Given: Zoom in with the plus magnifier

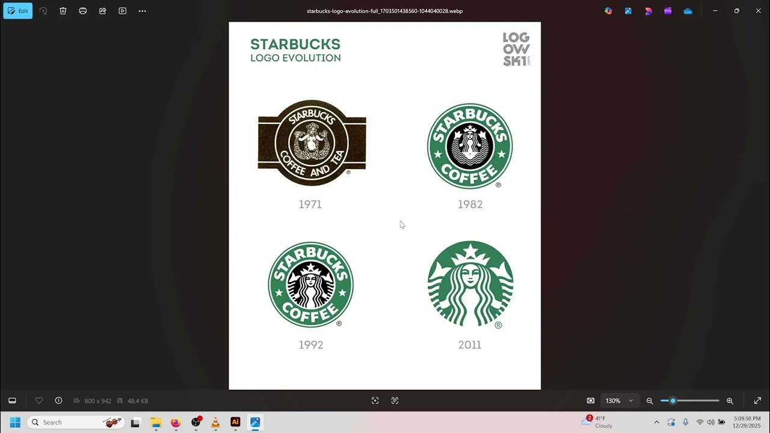Looking at the screenshot, I should click(x=730, y=401).
